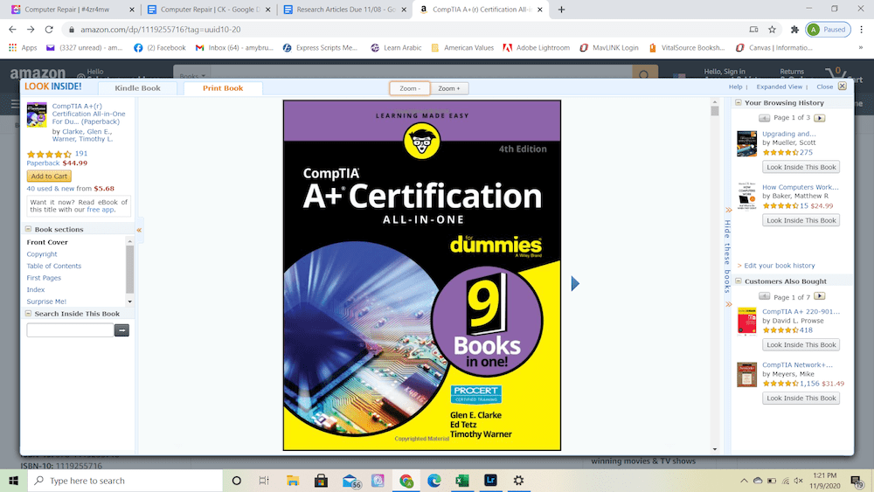Hide the left sidebar collapse arrow
Viewport: 874px width, 492px height.
pyautogui.click(x=139, y=230)
